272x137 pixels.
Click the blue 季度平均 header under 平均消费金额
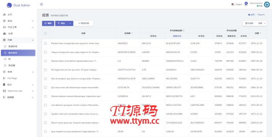pos(177,36)
